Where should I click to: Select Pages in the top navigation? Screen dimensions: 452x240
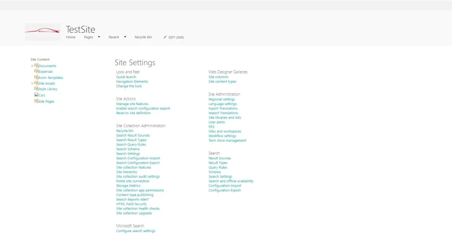coord(89,37)
